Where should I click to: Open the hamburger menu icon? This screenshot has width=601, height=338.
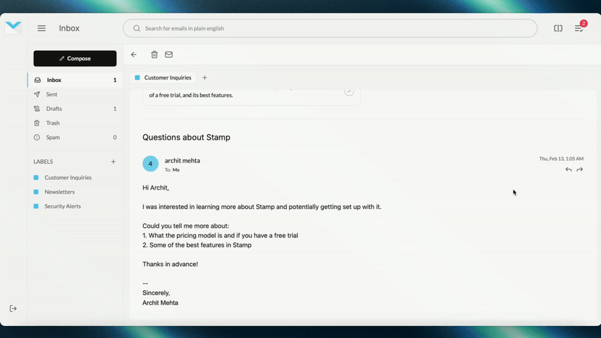[x=41, y=28]
